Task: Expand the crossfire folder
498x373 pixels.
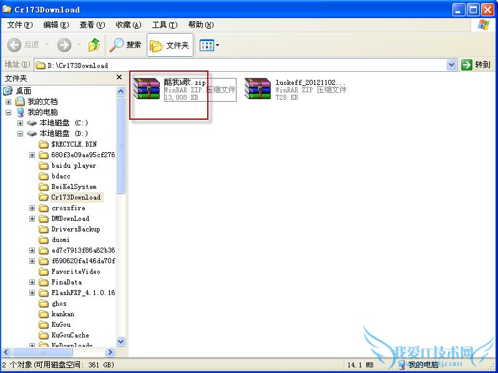Action: click(32, 208)
